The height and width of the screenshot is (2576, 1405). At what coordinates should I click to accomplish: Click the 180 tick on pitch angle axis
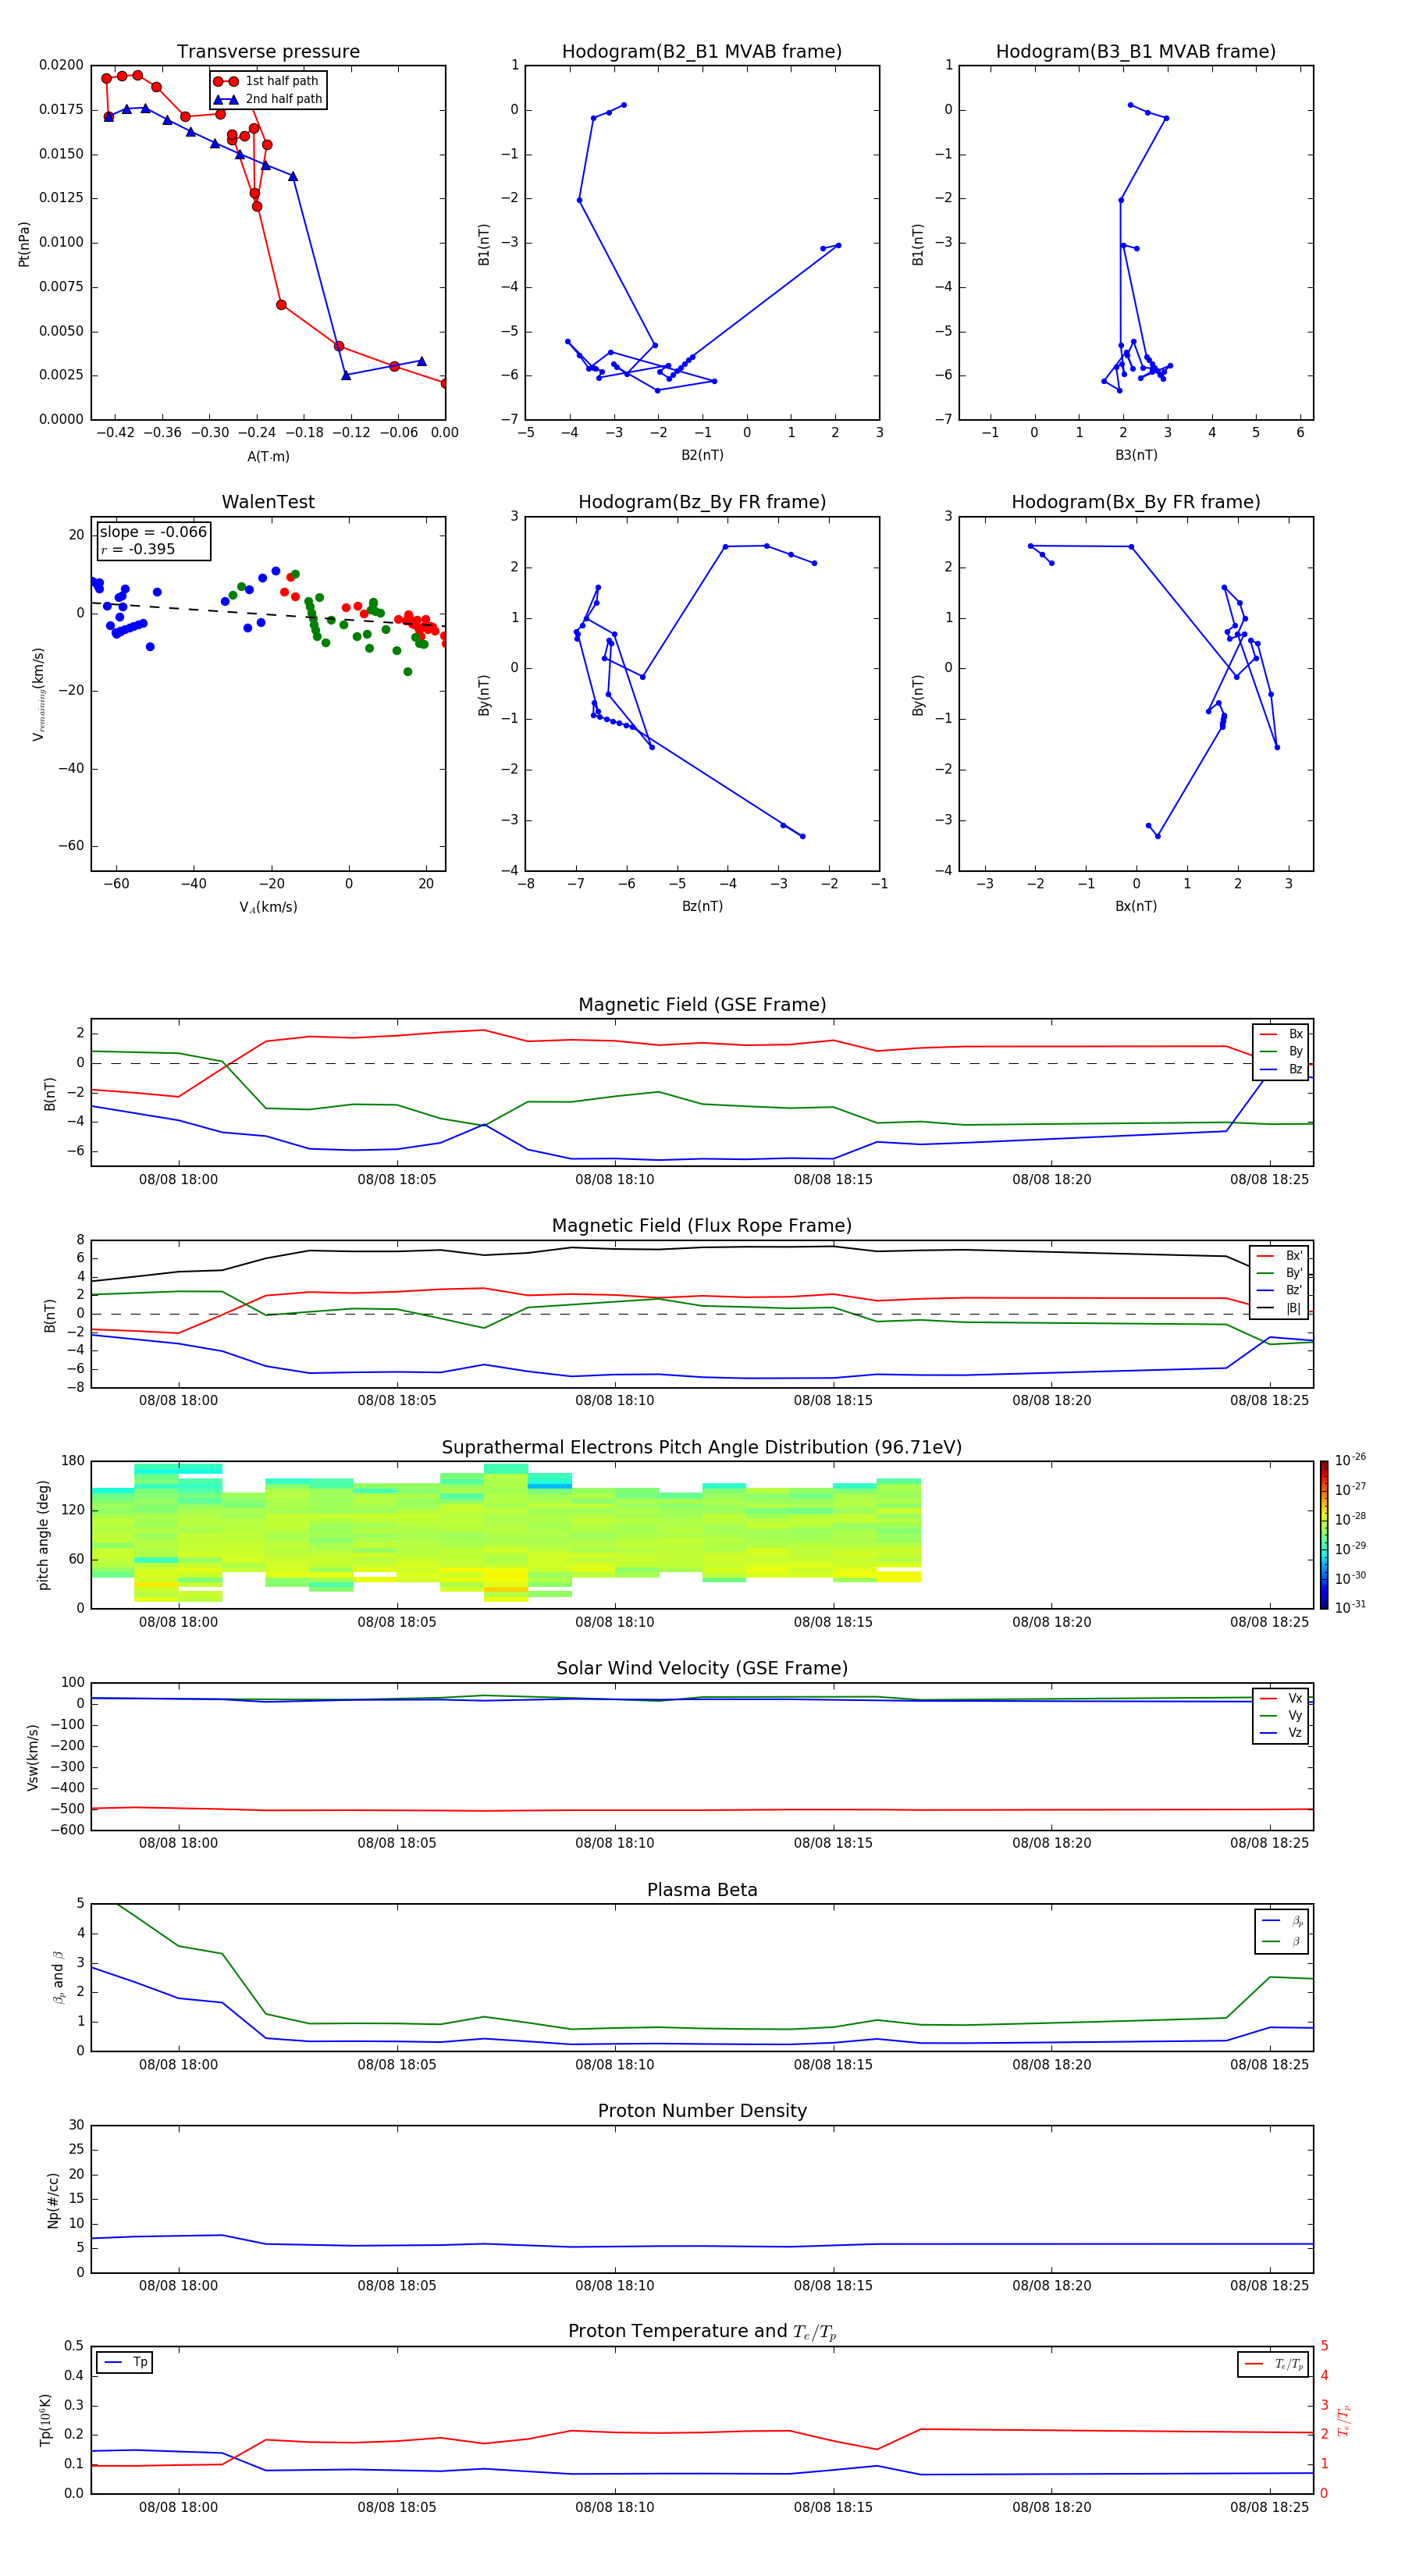tap(73, 1461)
